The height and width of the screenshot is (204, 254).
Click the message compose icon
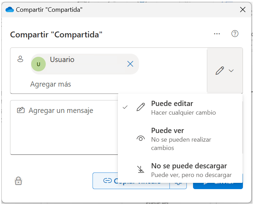(x=21, y=110)
